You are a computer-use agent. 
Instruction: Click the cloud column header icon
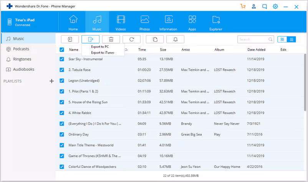click(x=126, y=50)
